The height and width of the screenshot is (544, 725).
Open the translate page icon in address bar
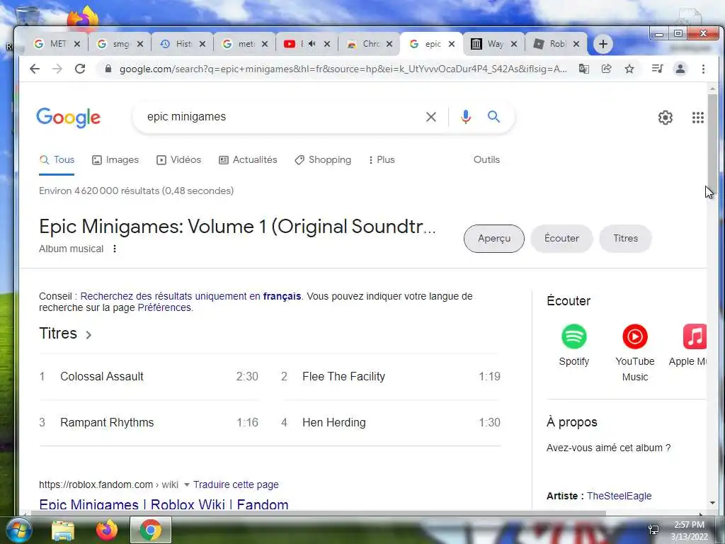coord(584,69)
